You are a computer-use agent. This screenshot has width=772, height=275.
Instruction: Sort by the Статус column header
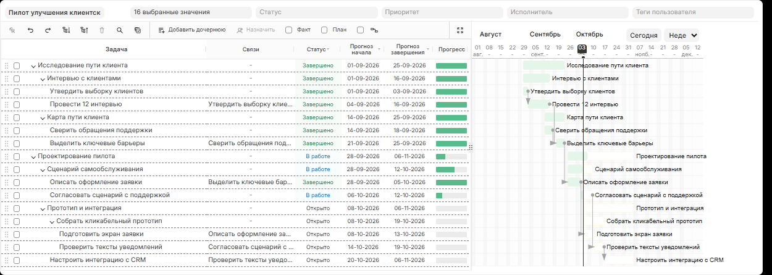(318, 49)
